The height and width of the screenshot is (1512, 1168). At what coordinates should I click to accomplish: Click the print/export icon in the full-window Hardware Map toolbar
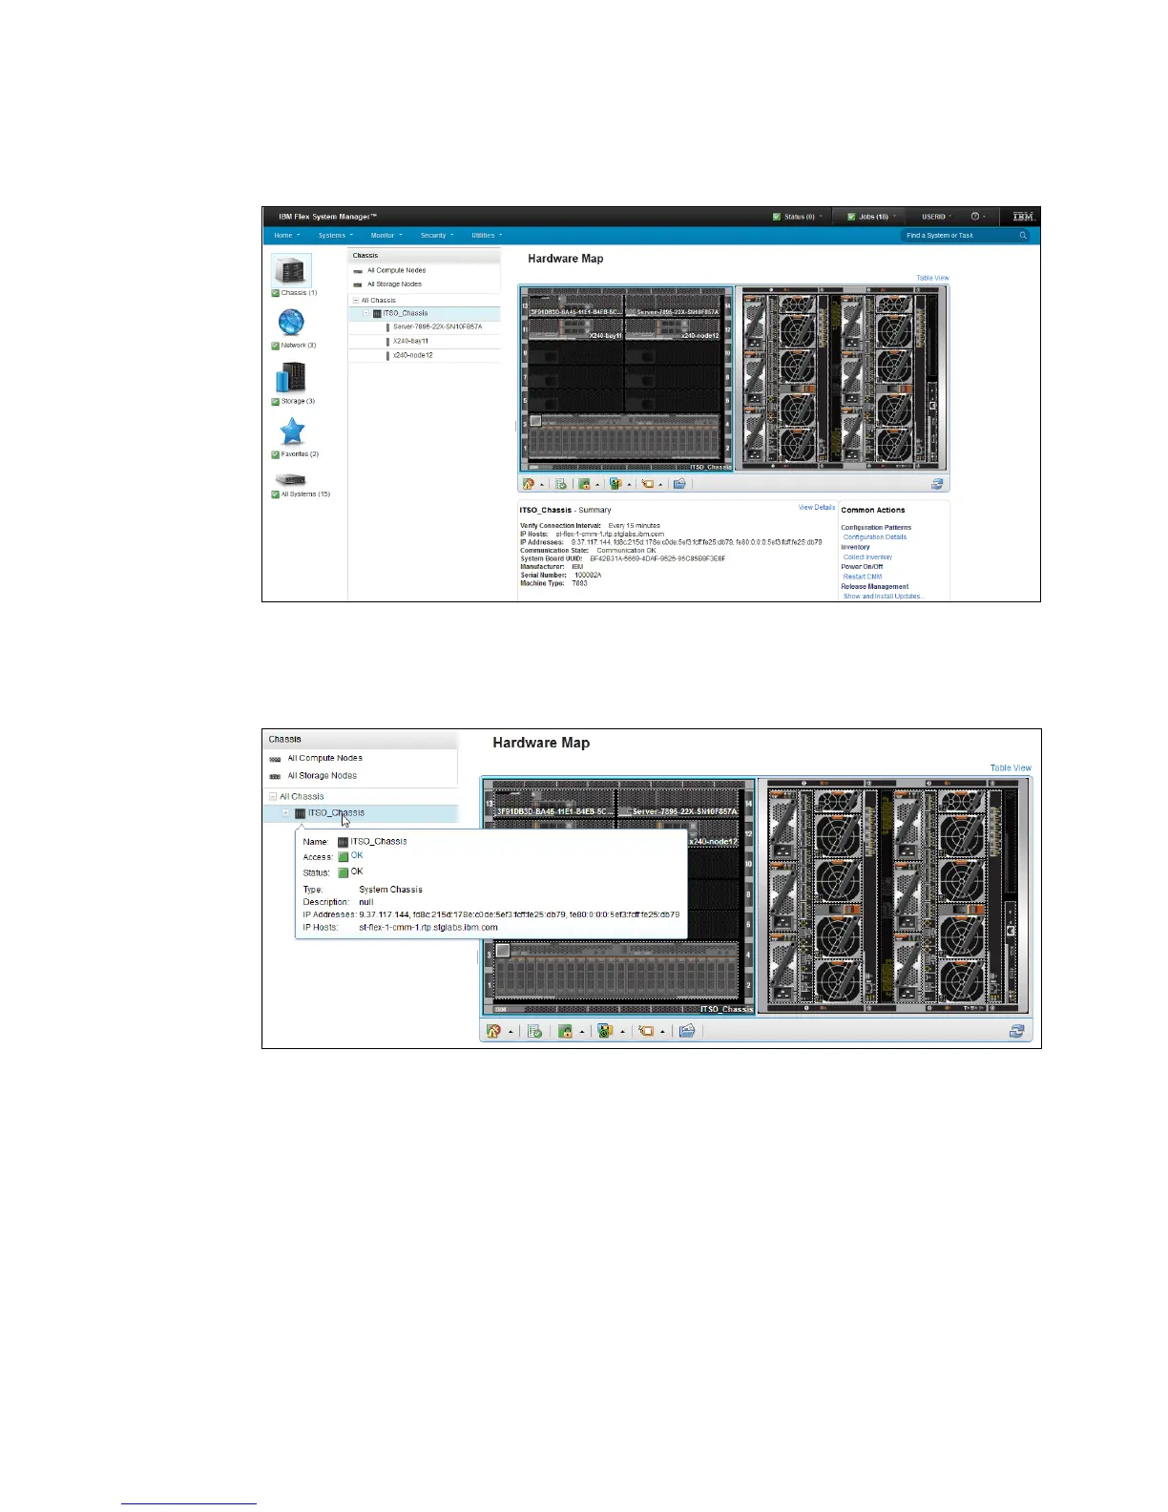click(x=679, y=484)
